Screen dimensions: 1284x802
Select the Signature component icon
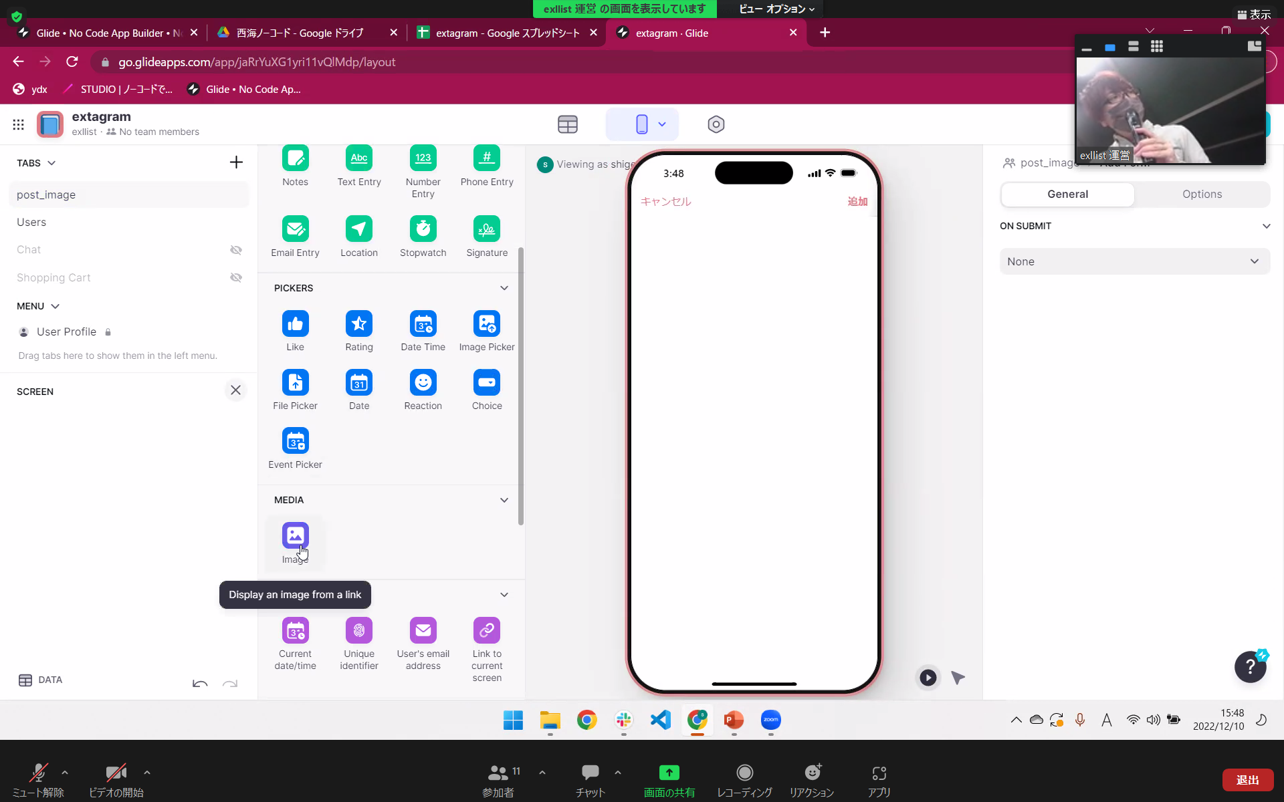[x=487, y=229]
